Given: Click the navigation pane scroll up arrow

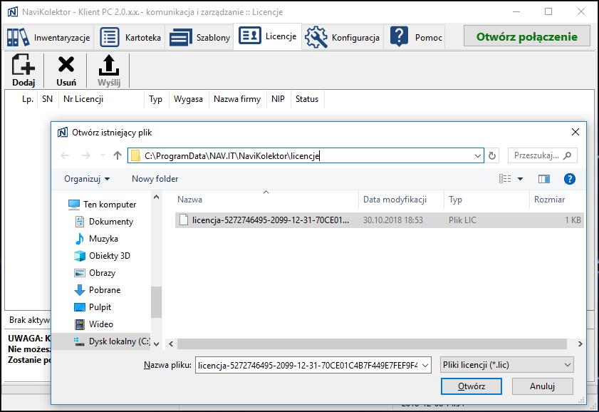Looking at the screenshot, I should pos(156,197).
